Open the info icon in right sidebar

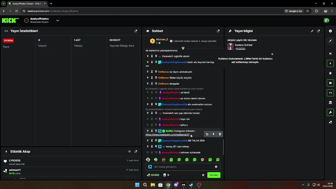(330, 31)
